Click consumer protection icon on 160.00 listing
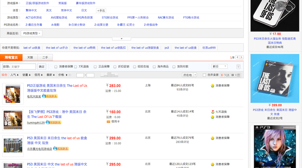The height and width of the screenshot is (168, 302). point(213,117)
